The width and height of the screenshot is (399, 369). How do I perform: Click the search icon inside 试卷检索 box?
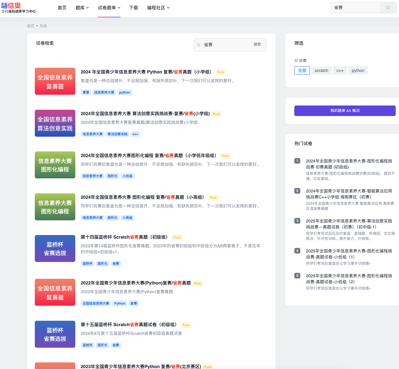click(199, 45)
